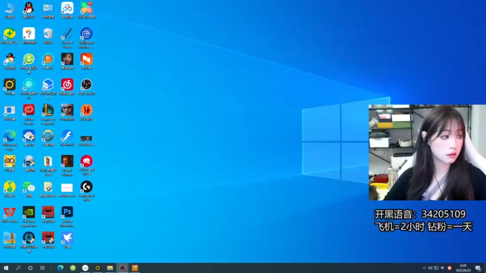Open the white image file on desktop
The height and width of the screenshot is (273, 486).
pos(67,189)
